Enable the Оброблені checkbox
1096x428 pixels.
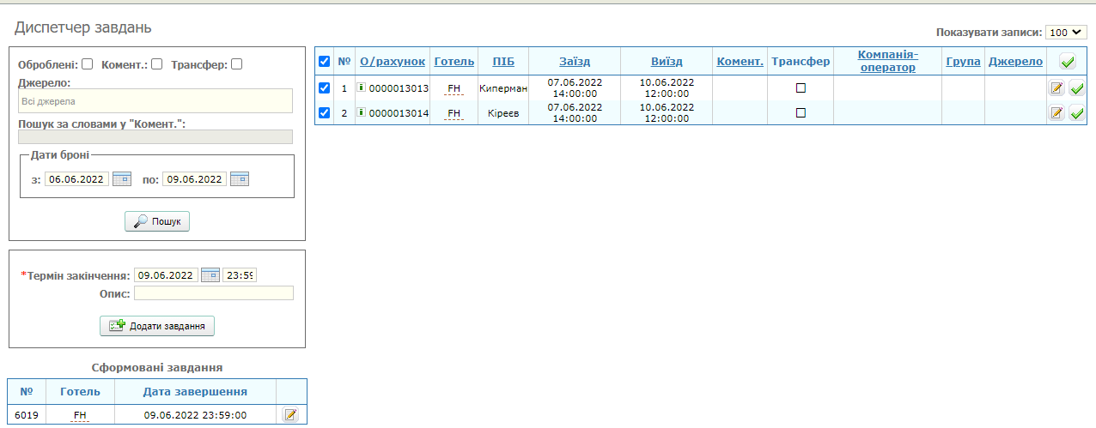(x=88, y=64)
